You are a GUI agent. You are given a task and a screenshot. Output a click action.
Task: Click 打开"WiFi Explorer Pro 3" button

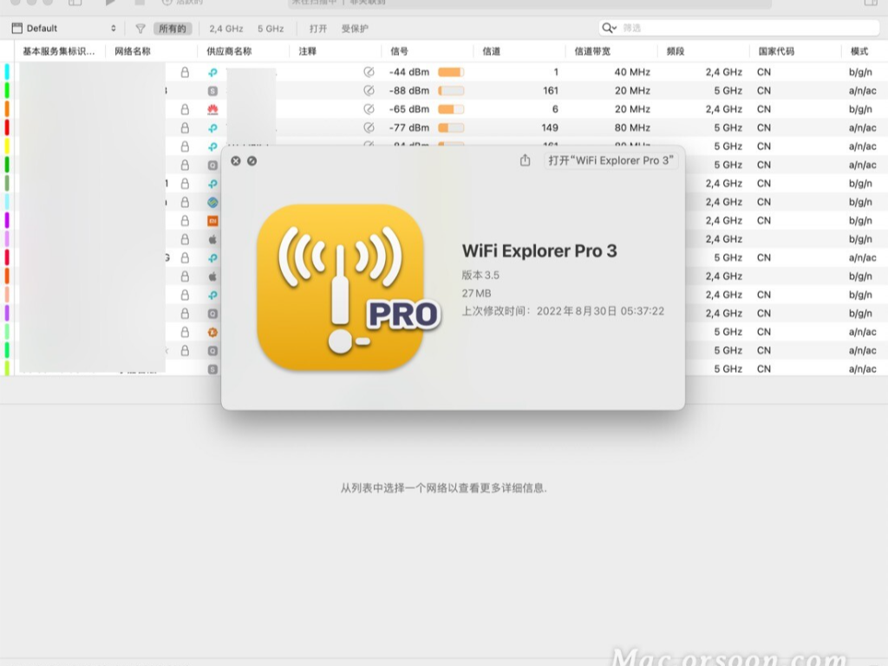pyautogui.click(x=610, y=160)
